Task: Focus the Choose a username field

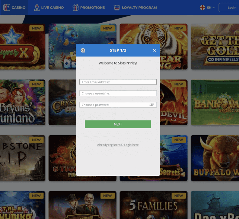Action: 118,93
